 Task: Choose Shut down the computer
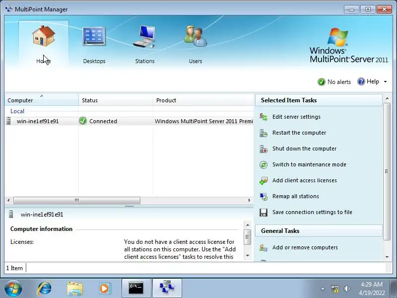coord(304,149)
